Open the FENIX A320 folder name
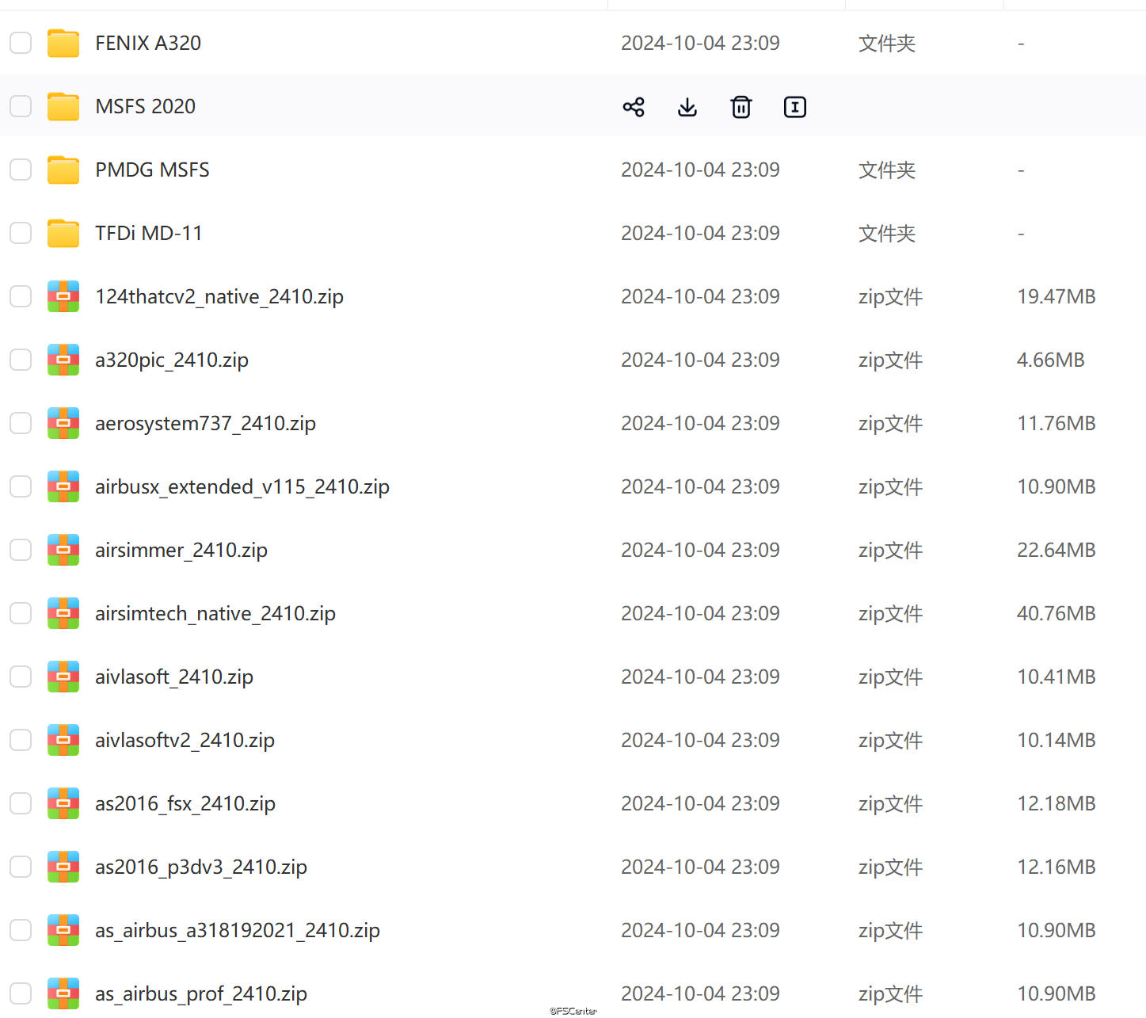This screenshot has height=1018, width=1146. [148, 43]
